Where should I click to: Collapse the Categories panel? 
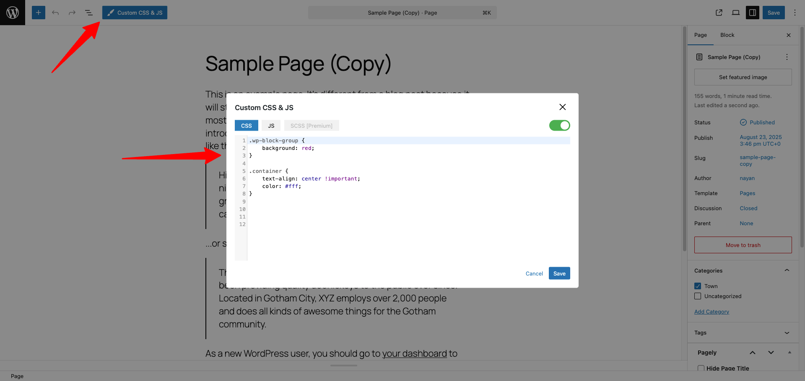tap(787, 270)
